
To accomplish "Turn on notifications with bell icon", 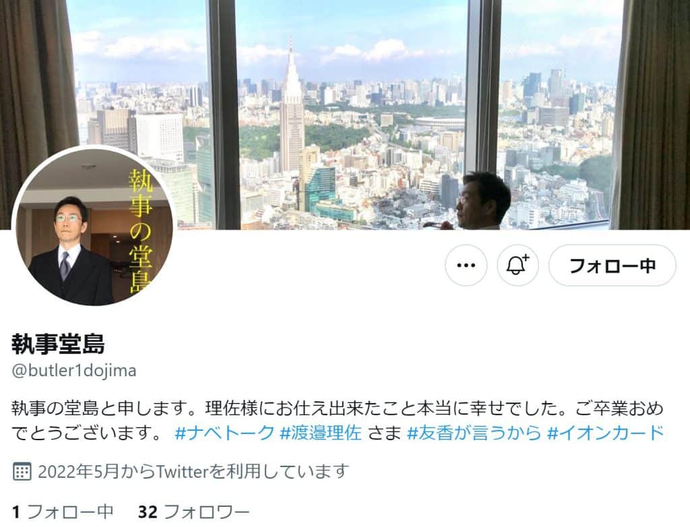I will point(517,265).
